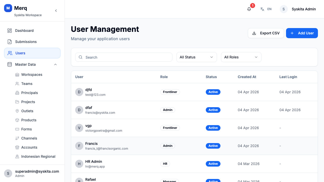Image resolution: width=324 pixels, height=182 pixels.
Task: Click the Dashboard grid icon
Action: [10, 31]
